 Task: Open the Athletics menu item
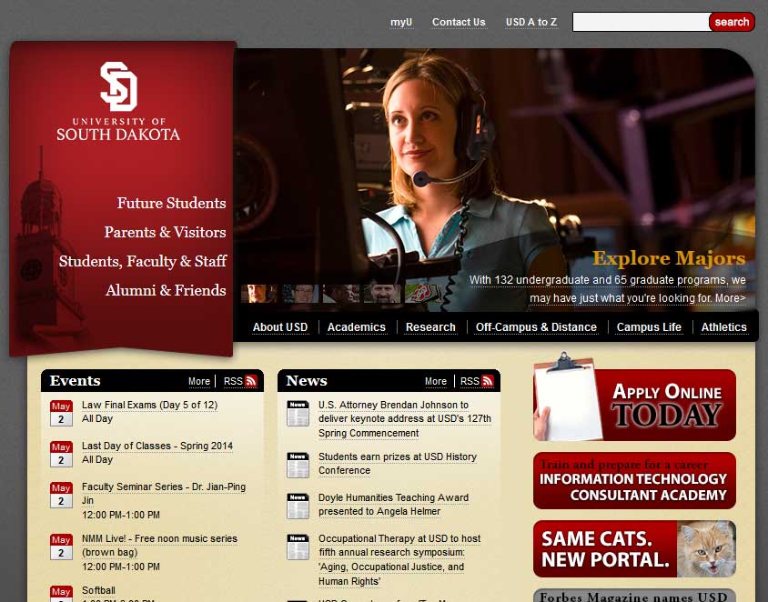(x=724, y=327)
